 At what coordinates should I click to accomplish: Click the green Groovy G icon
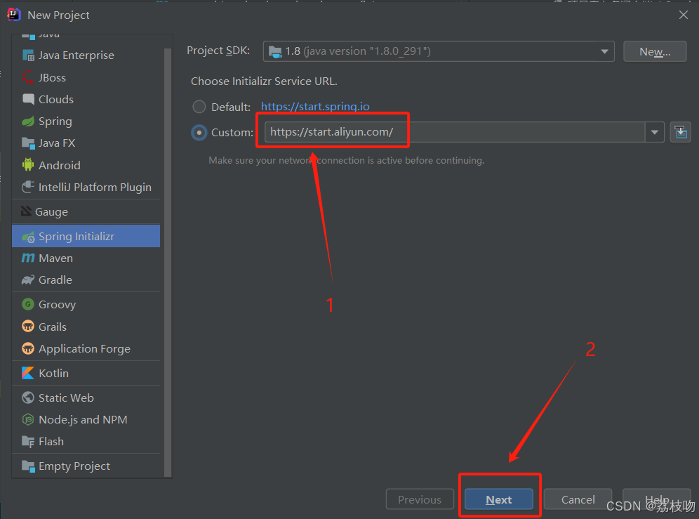click(x=28, y=304)
